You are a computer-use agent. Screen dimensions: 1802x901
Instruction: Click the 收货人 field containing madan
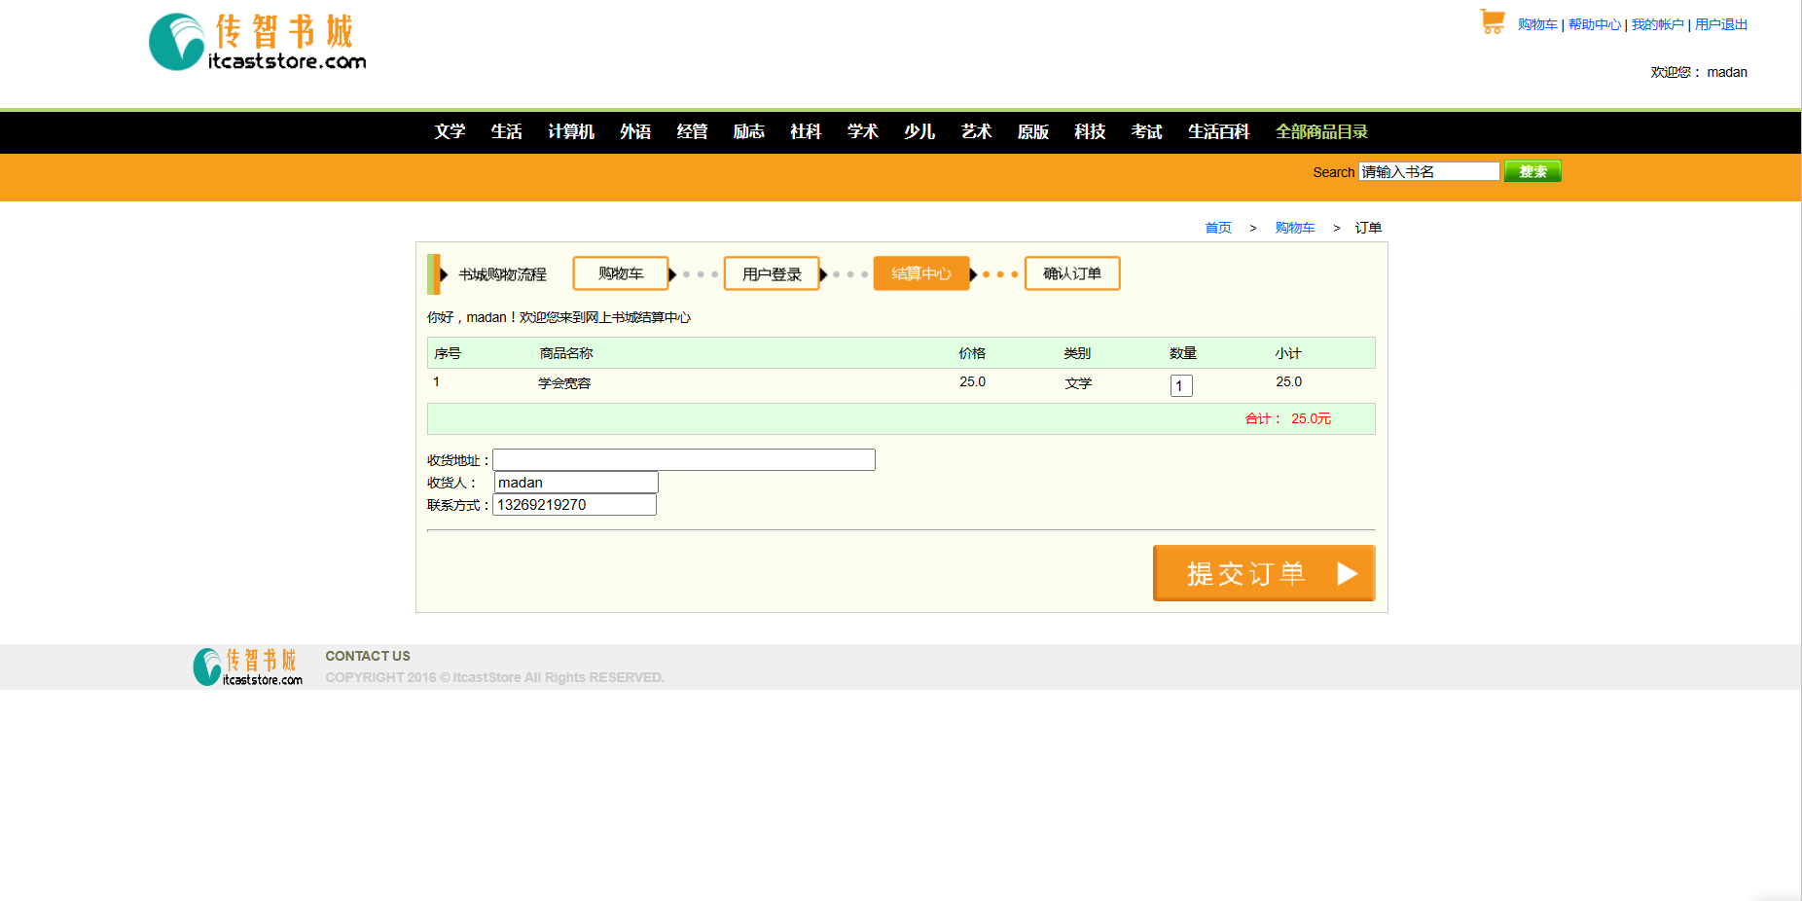tap(576, 483)
